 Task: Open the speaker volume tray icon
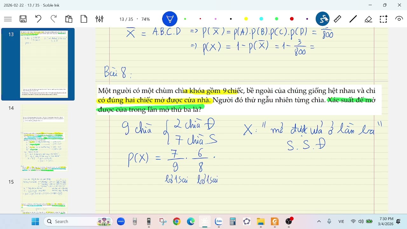[361, 221]
